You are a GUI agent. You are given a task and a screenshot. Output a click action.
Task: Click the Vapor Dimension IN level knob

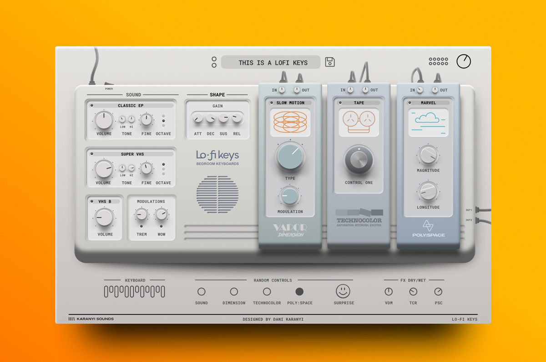282,90
